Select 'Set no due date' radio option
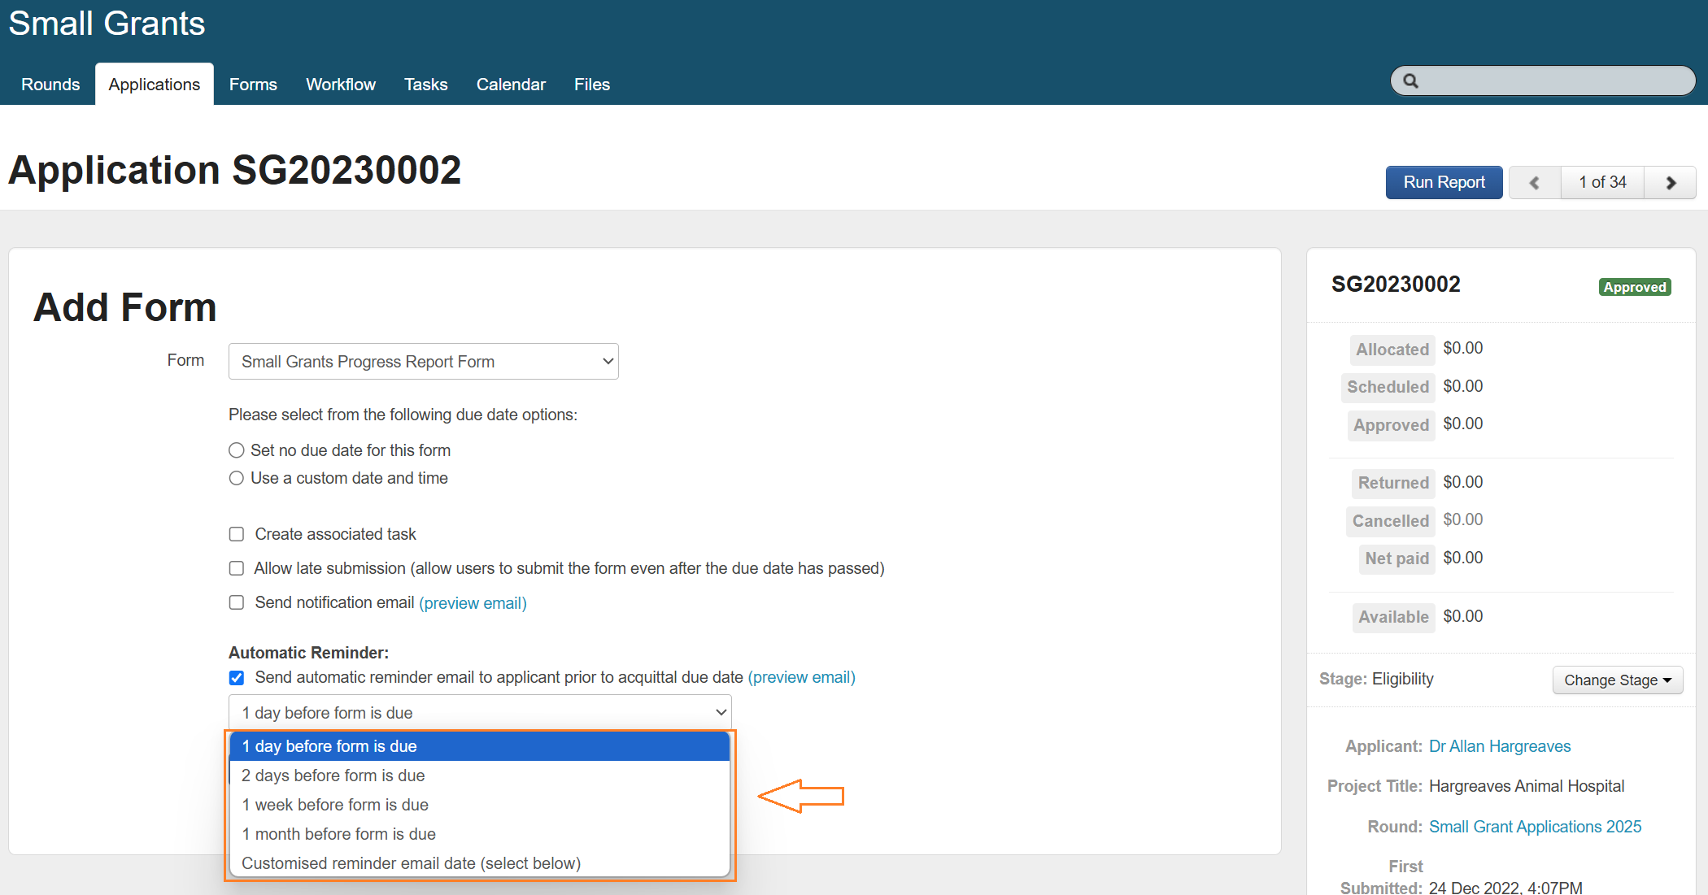Image resolution: width=1708 pixels, height=895 pixels. tap(237, 450)
